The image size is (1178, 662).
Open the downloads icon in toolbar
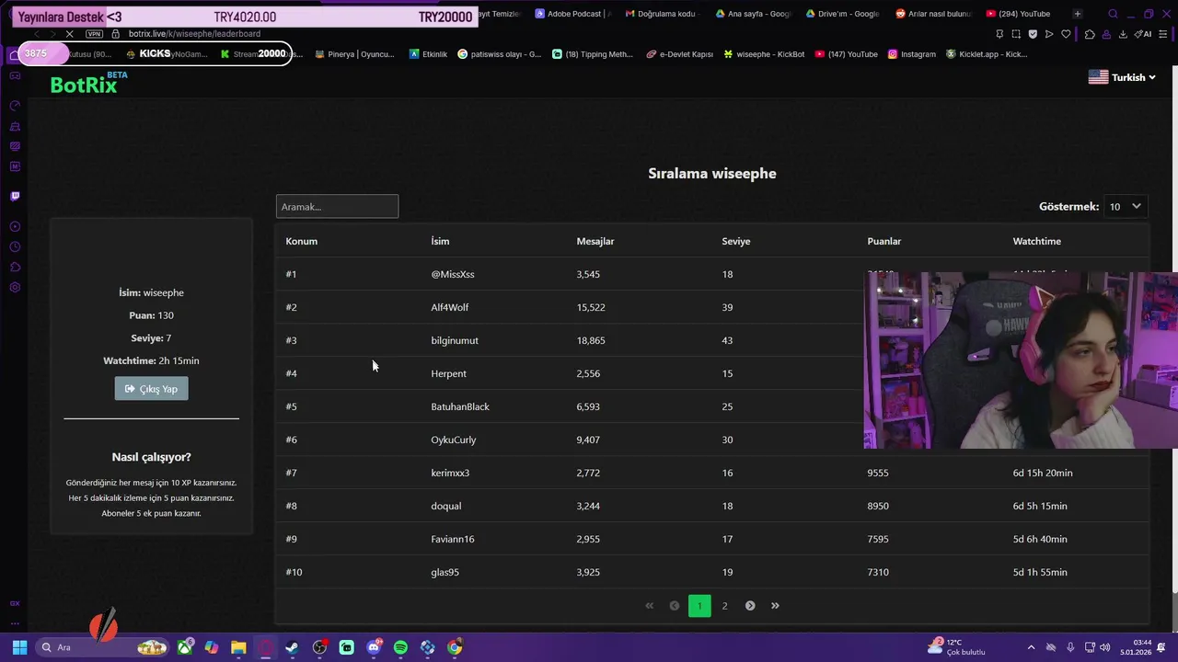pyautogui.click(x=1124, y=34)
